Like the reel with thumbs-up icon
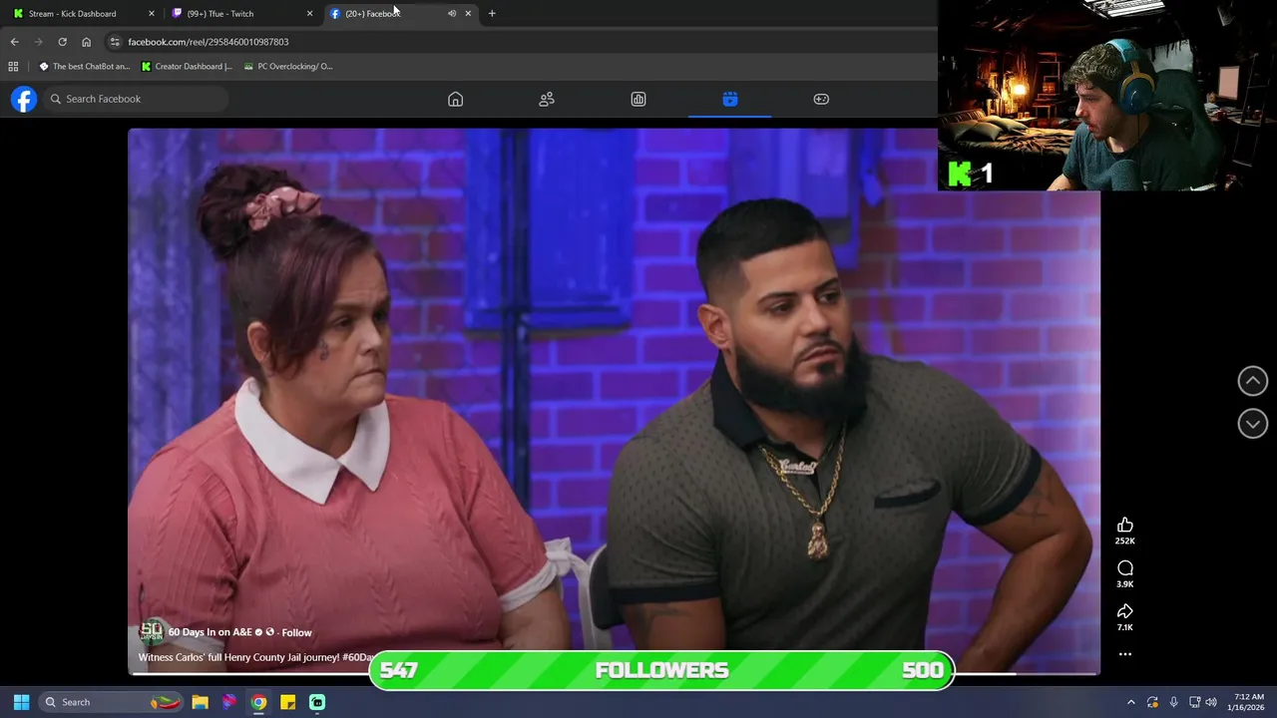 click(1125, 525)
